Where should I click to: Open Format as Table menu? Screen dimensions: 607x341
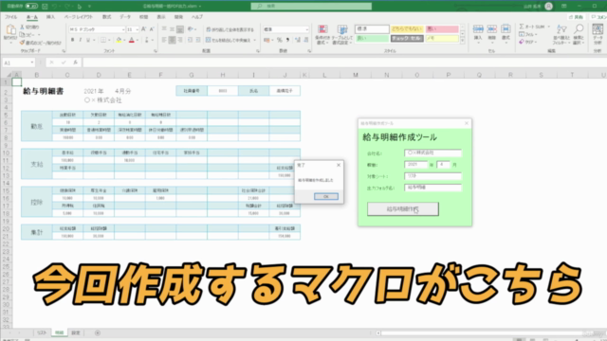[x=342, y=34]
